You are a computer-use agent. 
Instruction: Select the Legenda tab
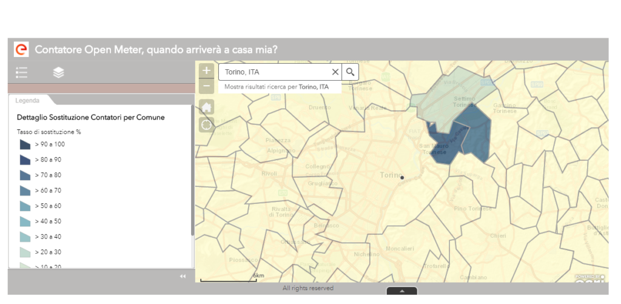[28, 100]
